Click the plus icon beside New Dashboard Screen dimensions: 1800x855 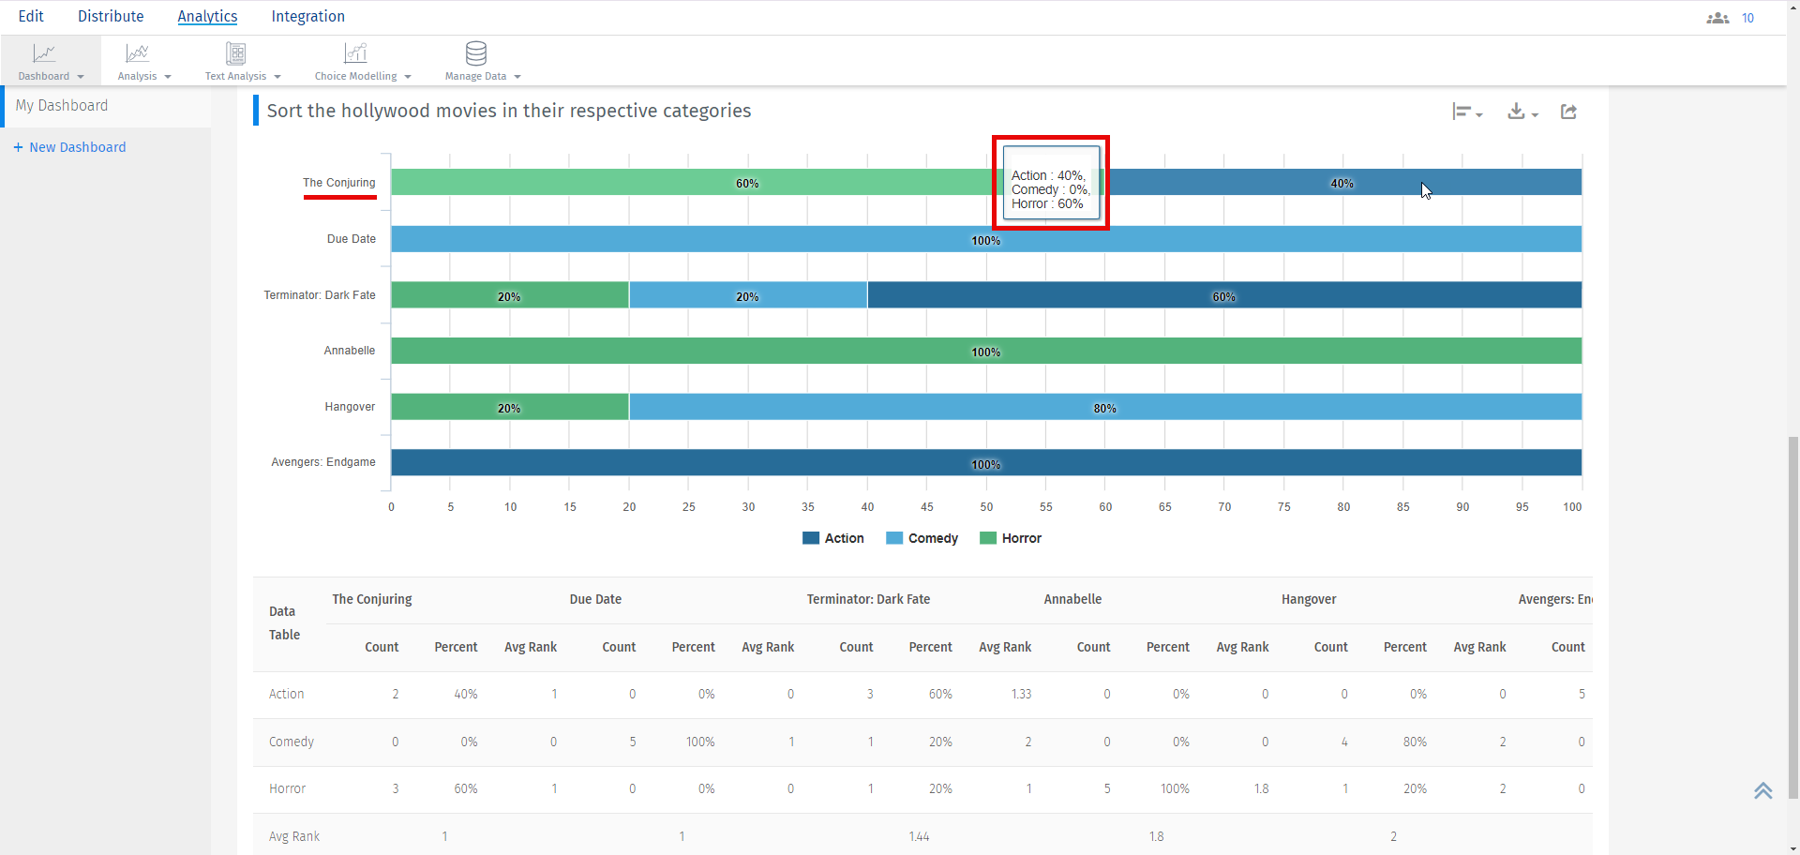click(18, 147)
